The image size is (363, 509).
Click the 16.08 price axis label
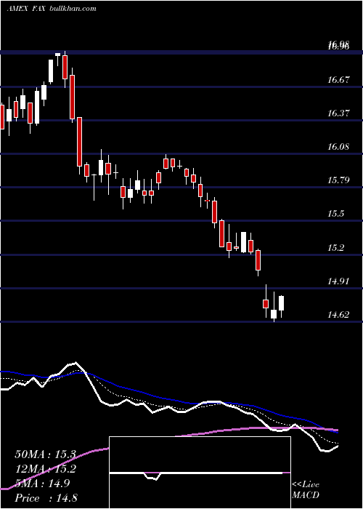point(338,147)
